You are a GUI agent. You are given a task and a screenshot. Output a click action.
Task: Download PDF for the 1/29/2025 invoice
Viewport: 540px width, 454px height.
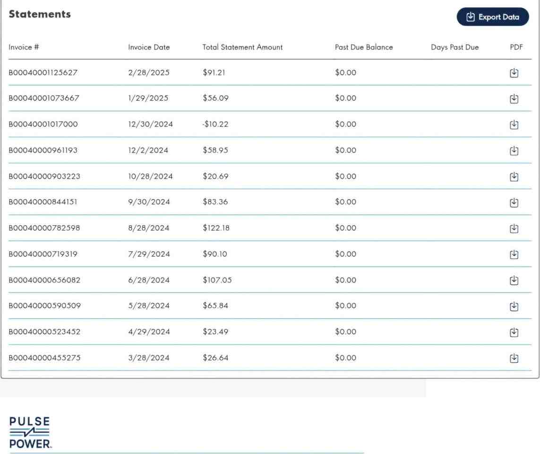(x=514, y=99)
